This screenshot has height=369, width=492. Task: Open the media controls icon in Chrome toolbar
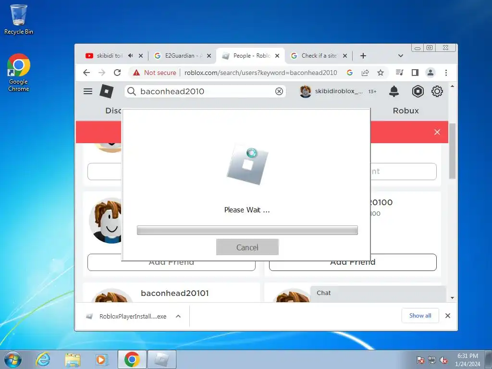point(399,73)
